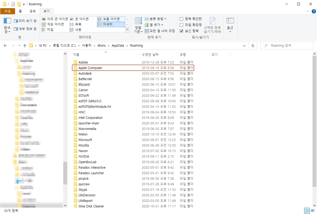Navigate to AppData in the address path
This screenshot has width=317, height=214.
coord(118,46)
